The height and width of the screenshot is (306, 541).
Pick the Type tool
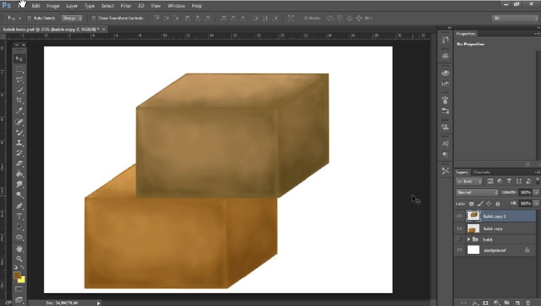click(19, 216)
